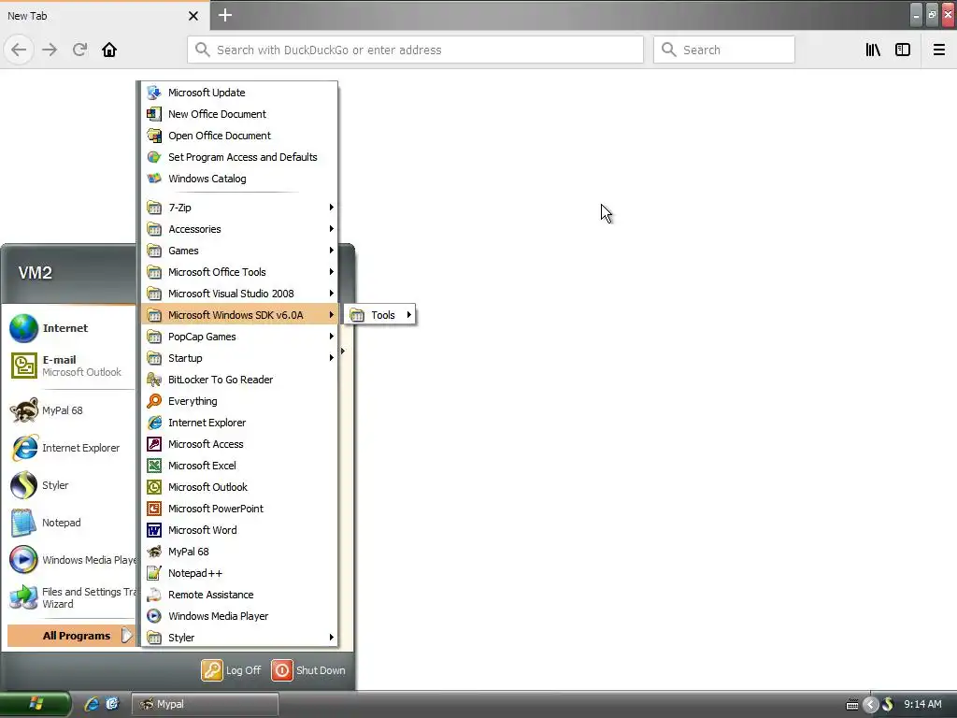Open a new browser tab
Image resolution: width=957 pixels, height=718 pixels.
[225, 15]
